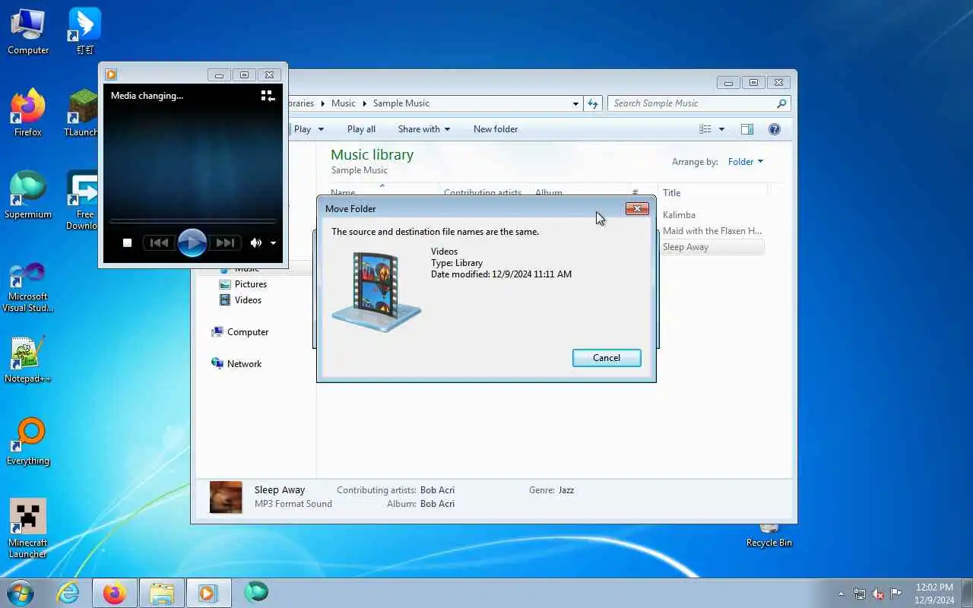Viewport: 973px width, 608px height.
Task: Open Firefox from the taskbar
Action: tap(115, 593)
